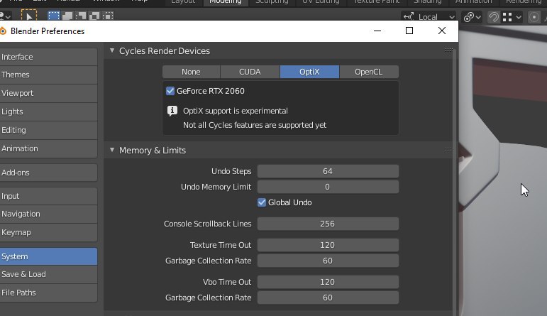Open the pivot point dropdown
Screen dimensions: 547x316
pyautogui.click(x=472, y=17)
